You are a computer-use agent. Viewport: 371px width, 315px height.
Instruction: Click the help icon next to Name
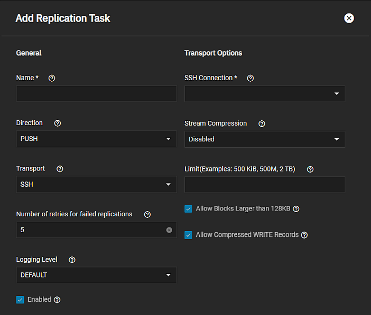pos(52,78)
